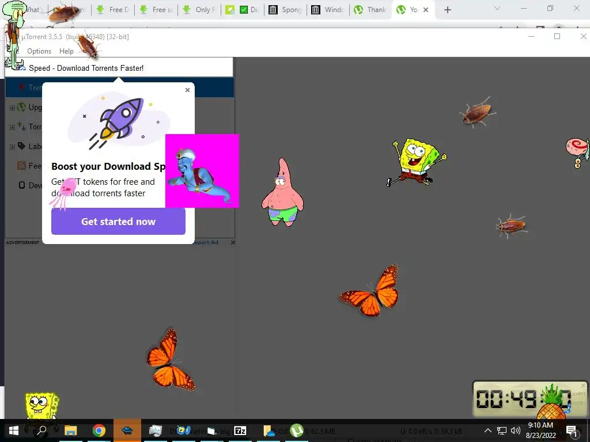The image size is (590, 442).
Task: Open the Help menu in µTorrent
Action: 67,51
